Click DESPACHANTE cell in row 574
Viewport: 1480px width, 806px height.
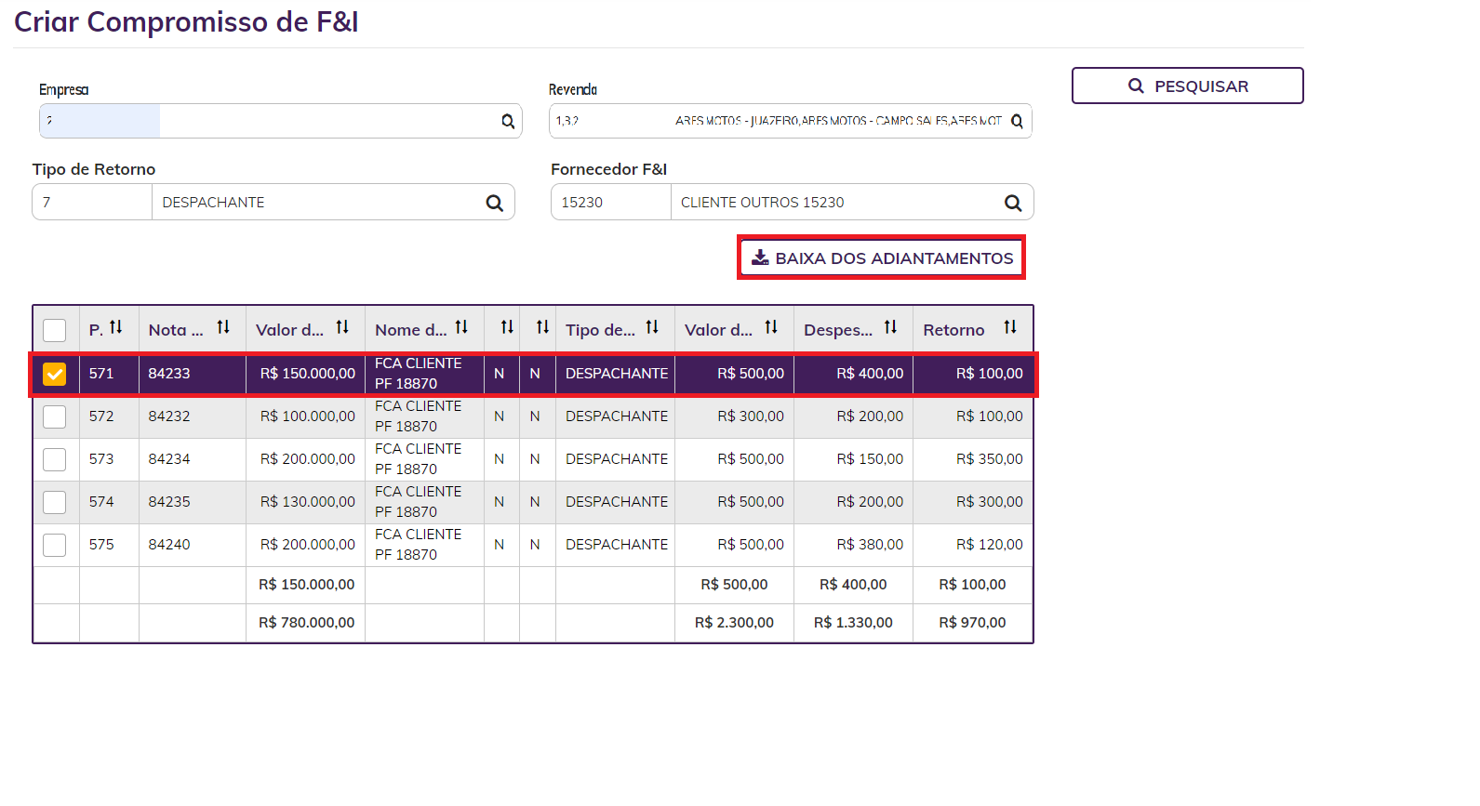pyautogui.click(x=617, y=502)
